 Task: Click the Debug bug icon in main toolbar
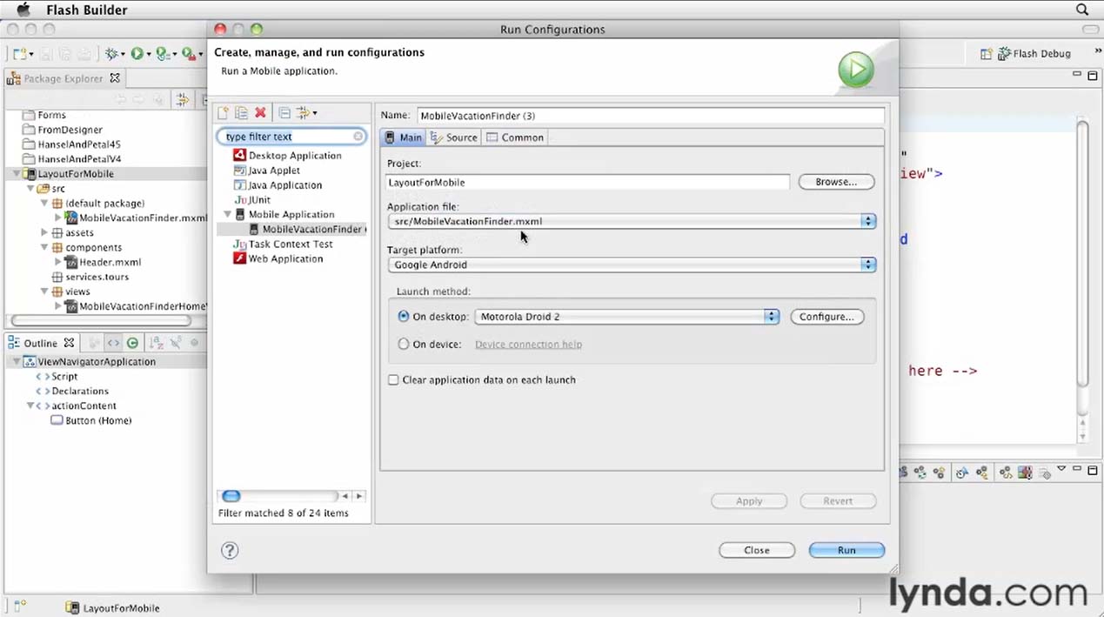(111, 54)
